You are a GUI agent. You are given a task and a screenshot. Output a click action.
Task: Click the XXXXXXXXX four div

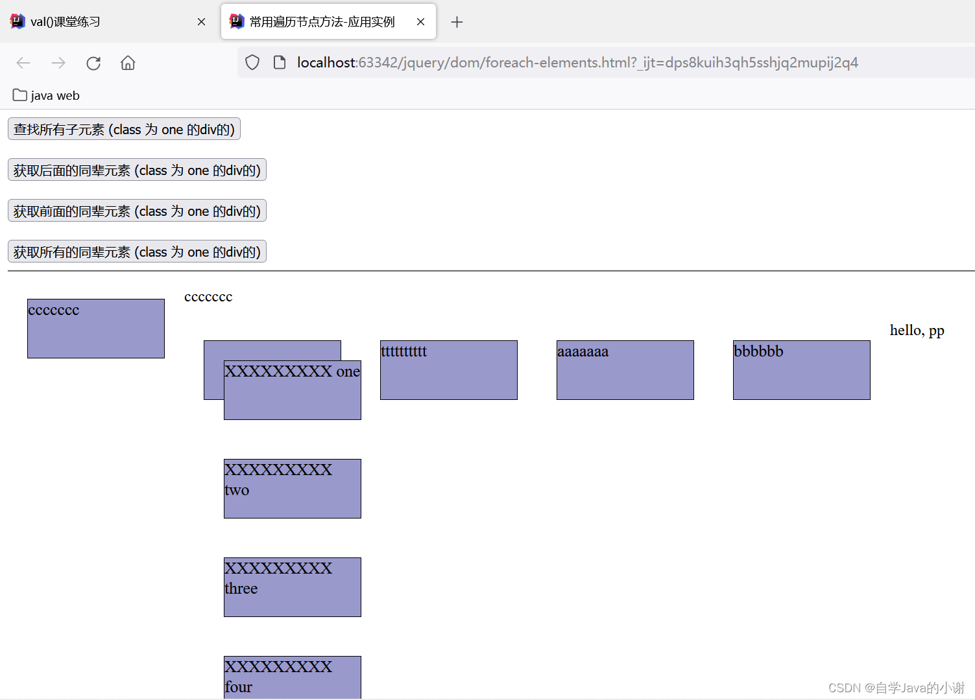coord(293,677)
